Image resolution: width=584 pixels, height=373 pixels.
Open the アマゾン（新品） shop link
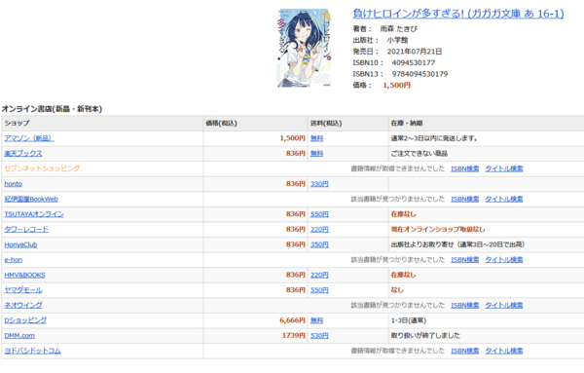29,138
